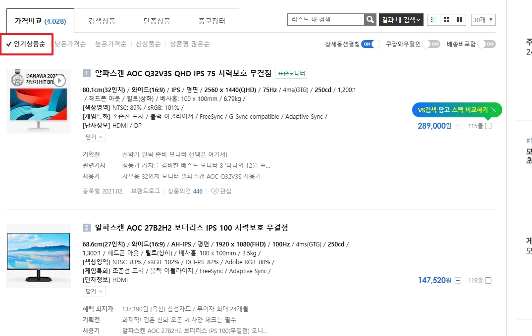Click 119몰 seller count
The image size is (532, 336).
point(476,281)
